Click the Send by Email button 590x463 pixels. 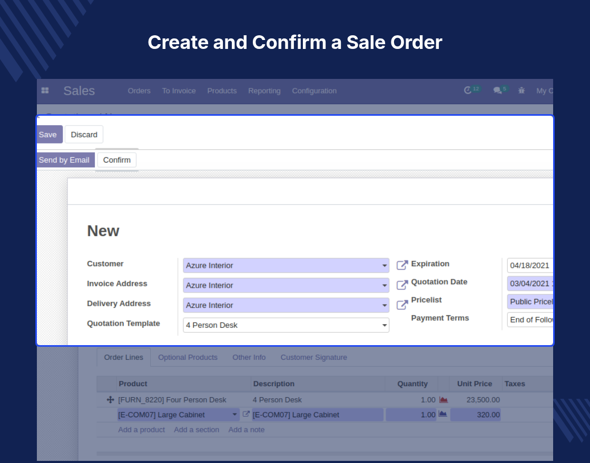coord(65,160)
